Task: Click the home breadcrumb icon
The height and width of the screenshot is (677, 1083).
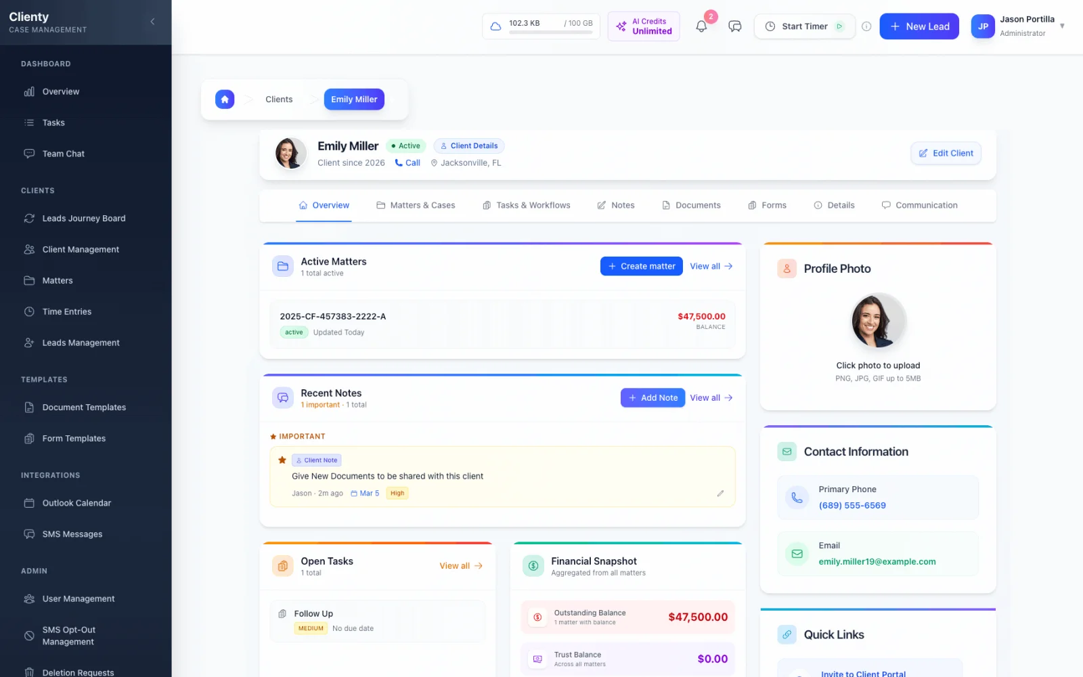Action: tap(225, 100)
